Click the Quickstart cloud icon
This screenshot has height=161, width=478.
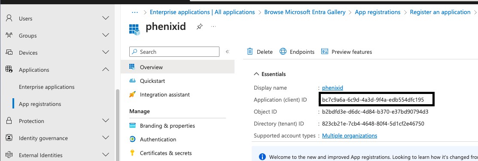pyautogui.click(x=132, y=81)
